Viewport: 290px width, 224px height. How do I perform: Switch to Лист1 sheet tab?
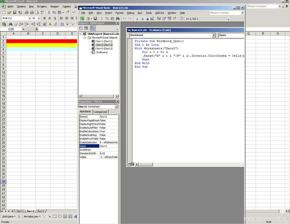point(20,211)
